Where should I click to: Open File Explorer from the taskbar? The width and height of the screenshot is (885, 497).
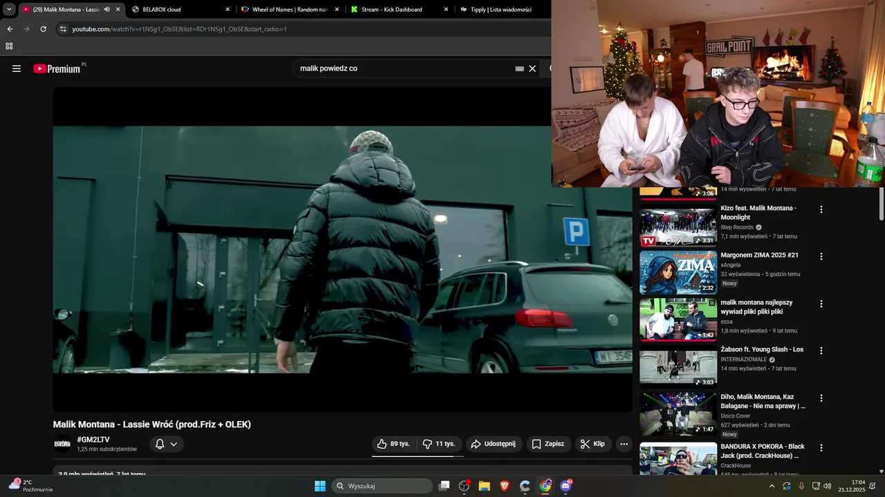[x=485, y=486]
